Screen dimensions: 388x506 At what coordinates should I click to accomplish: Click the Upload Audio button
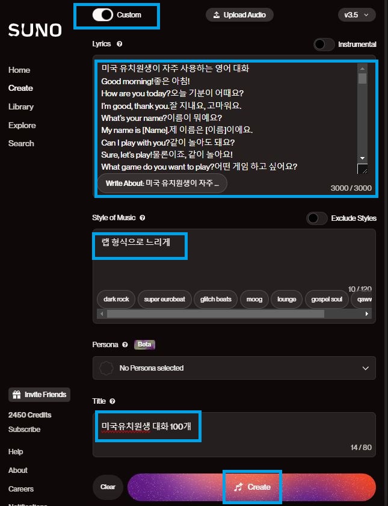coord(239,15)
